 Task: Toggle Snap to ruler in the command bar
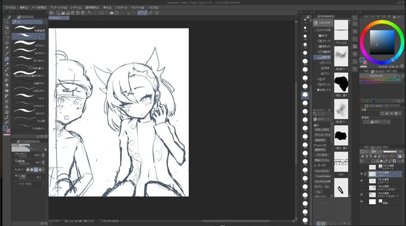pyautogui.click(x=140, y=13)
